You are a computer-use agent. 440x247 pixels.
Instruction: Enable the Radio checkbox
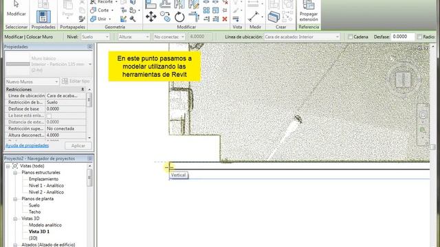[x=419, y=36]
